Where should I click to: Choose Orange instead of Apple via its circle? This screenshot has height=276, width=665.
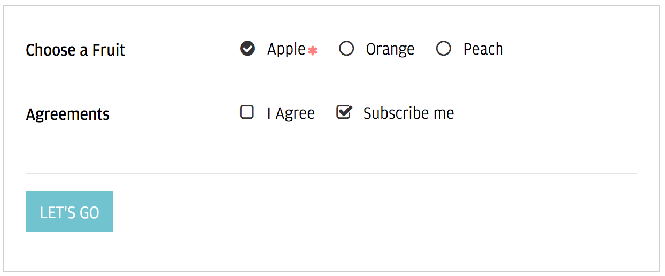pyautogui.click(x=346, y=49)
